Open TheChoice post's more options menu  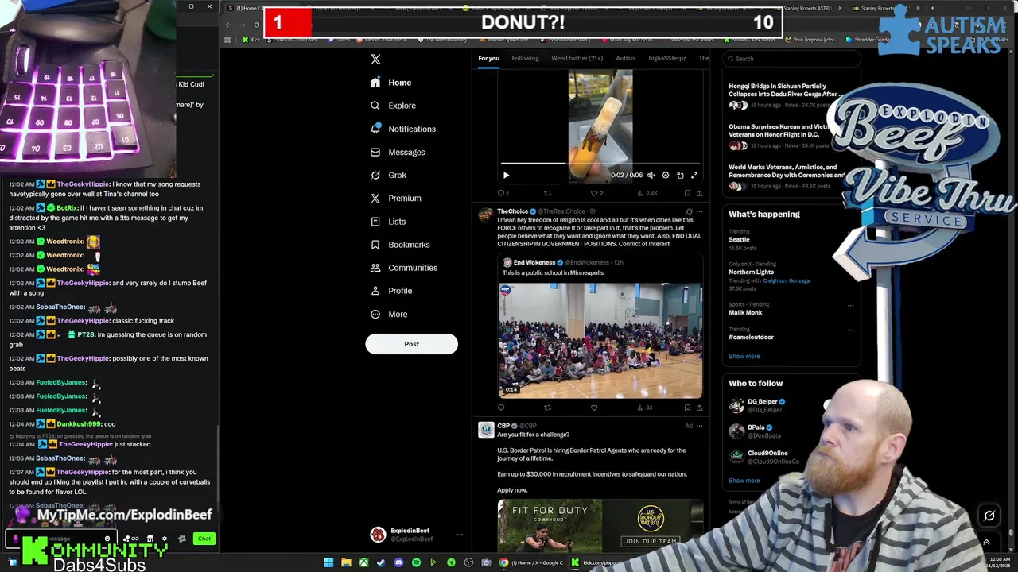pos(699,211)
